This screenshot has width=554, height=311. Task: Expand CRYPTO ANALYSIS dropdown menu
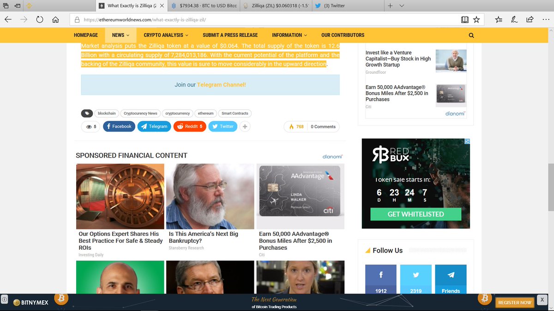click(x=166, y=35)
